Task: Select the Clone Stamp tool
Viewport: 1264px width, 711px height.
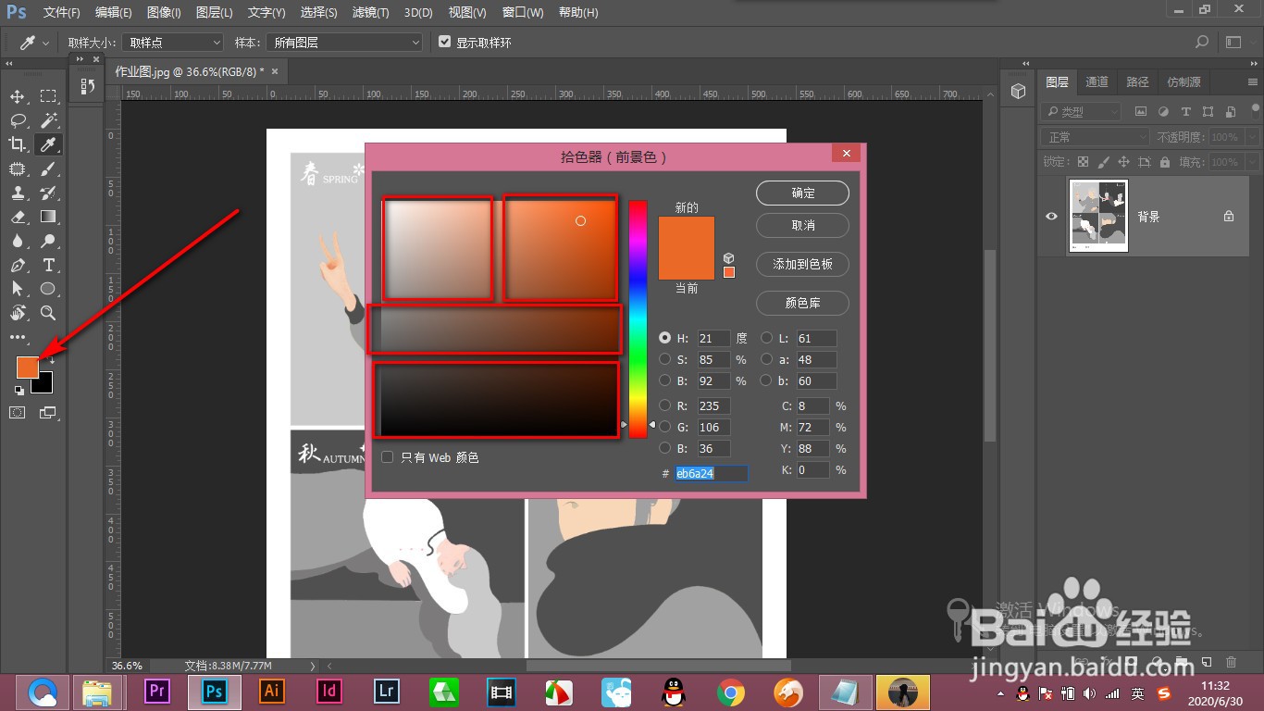Action: click(x=18, y=193)
